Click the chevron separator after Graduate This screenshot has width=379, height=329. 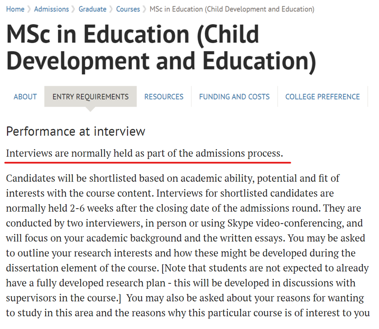click(111, 9)
